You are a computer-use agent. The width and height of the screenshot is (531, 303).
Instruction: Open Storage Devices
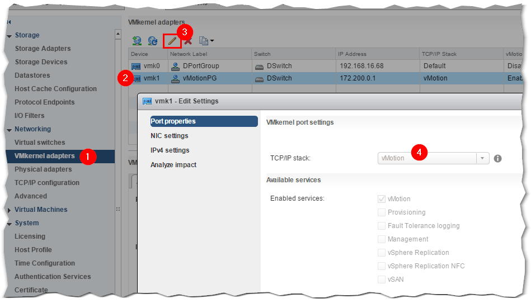(41, 62)
